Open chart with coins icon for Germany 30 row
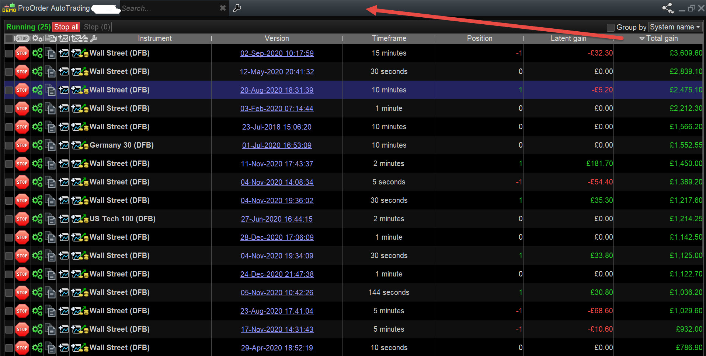Image resolution: width=706 pixels, height=356 pixels. (x=80, y=145)
